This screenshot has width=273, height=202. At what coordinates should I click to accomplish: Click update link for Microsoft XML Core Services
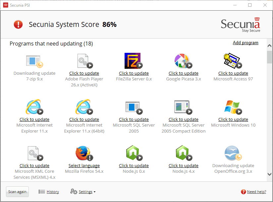click(34, 165)
